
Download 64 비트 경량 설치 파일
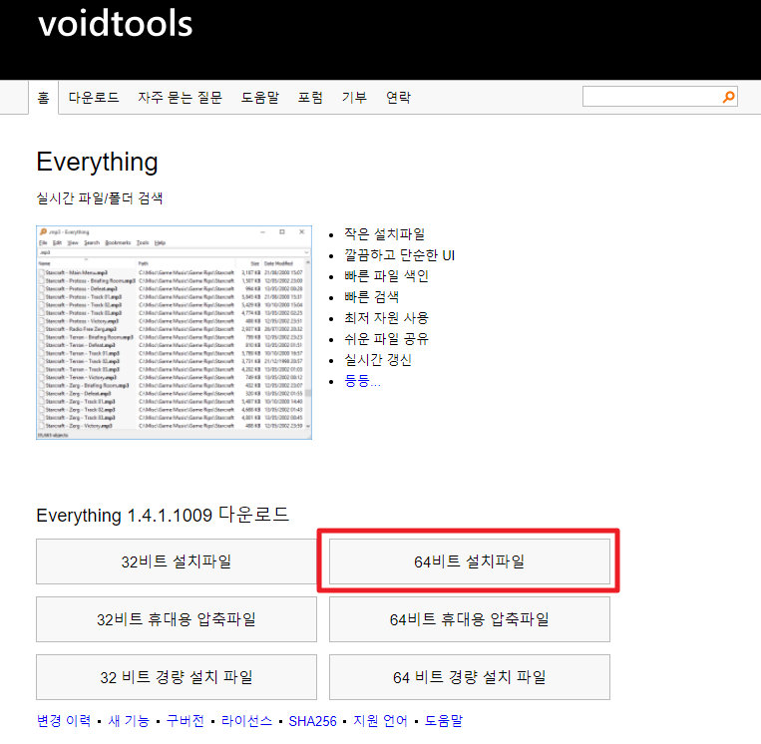[470, 677]
